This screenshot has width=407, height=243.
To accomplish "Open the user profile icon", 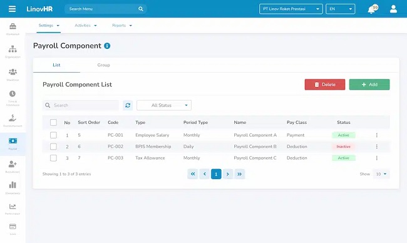I will coord(393,9).
